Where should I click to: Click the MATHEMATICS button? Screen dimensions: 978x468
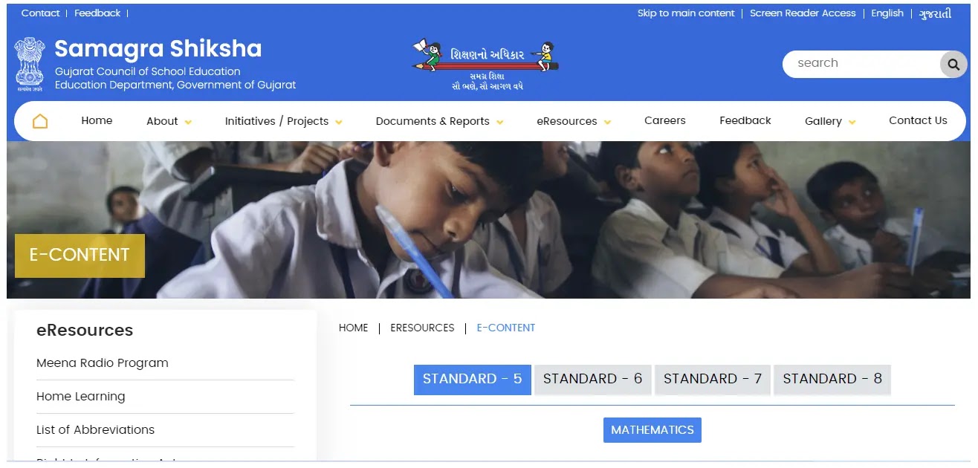click(652, 430)
